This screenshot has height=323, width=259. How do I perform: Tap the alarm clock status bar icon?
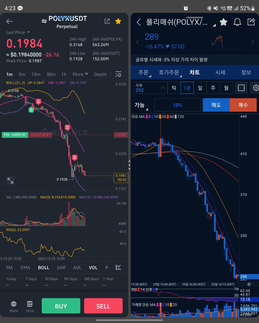coord(186,8)
